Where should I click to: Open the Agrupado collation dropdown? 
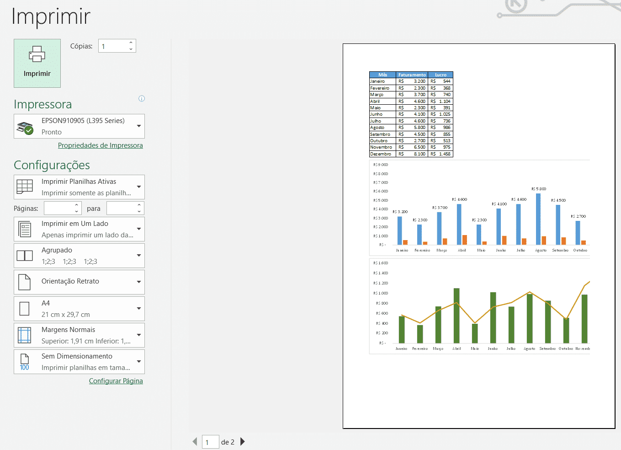pyautogui.click(x=79, y=256)
